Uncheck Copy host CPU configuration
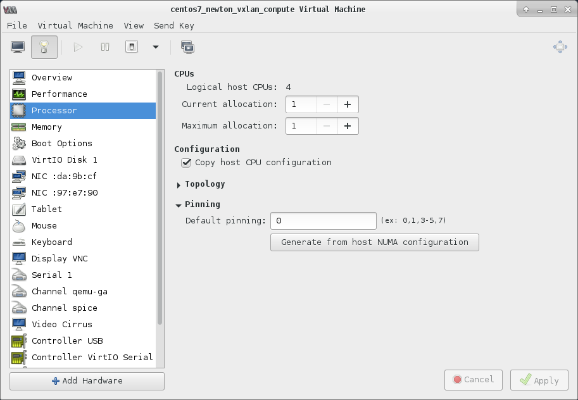578x400 pixels. click(x=186, y=163)
